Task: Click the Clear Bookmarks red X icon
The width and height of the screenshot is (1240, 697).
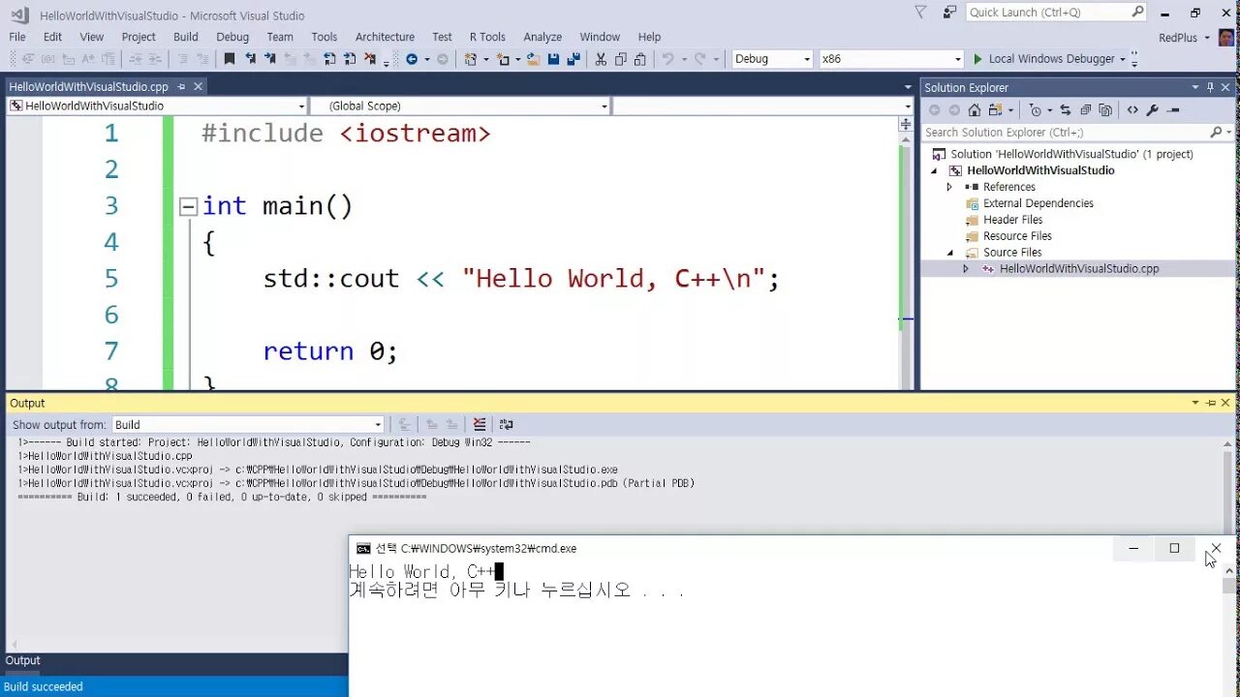Action: click(369, 59)
